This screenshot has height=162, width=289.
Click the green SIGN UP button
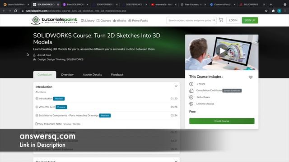tap(250, 20)
